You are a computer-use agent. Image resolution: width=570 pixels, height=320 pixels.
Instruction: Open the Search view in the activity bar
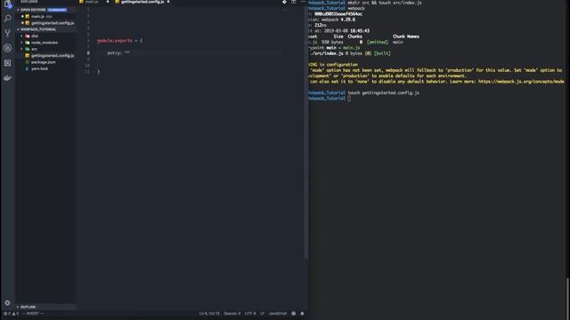pyautogui.click(x=7, y=18)
